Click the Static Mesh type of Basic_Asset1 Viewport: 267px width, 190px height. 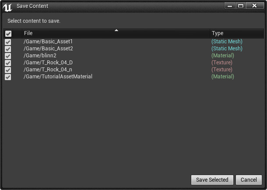pos(227,42)
